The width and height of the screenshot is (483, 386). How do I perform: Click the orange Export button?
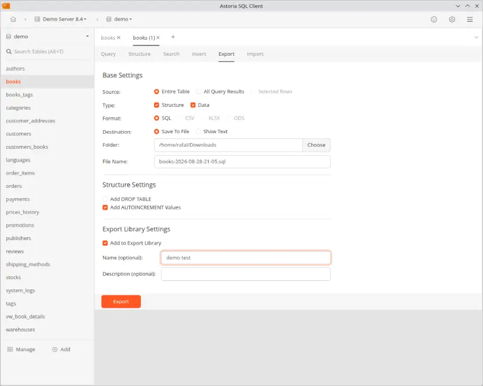pos(121,302)
